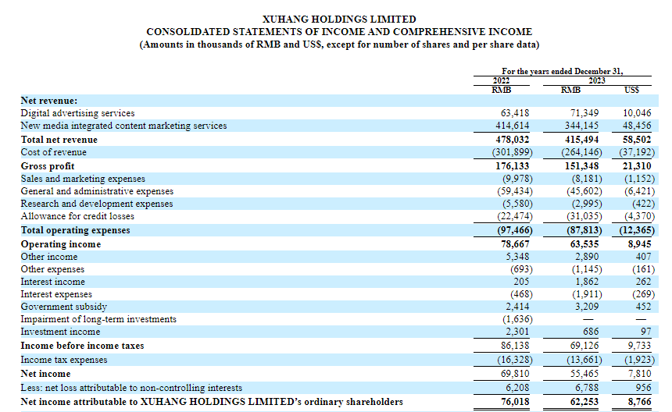Click the 'Net income' row label
The height and width of the screenshot is (412, 672).
coord(45,374)
